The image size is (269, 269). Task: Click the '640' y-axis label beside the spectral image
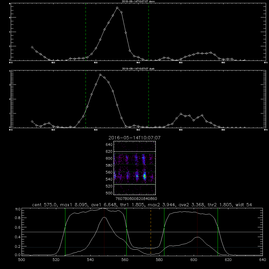(109, 144)
